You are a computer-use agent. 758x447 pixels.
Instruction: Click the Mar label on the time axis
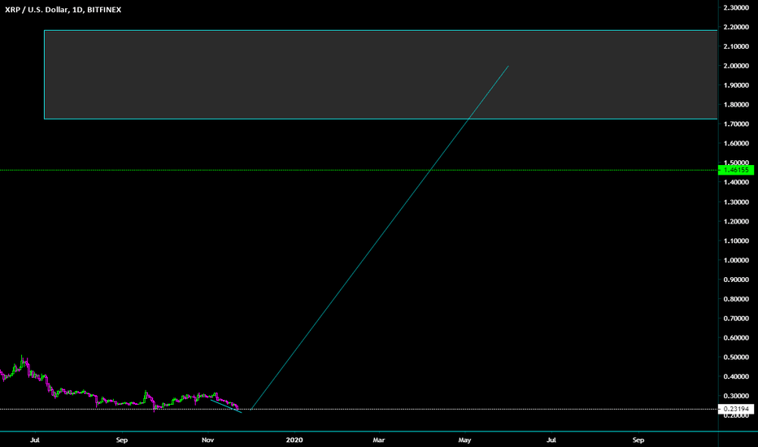tap(379, 440)
